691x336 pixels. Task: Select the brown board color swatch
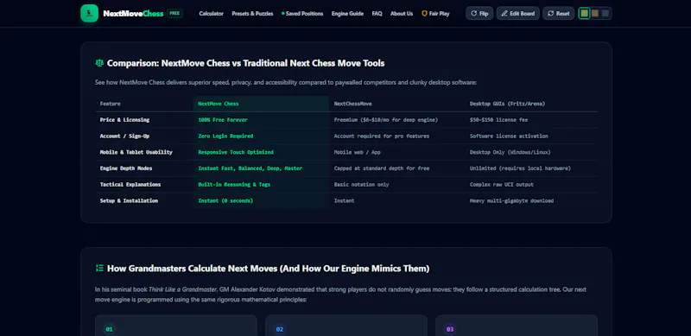[x=595, y=13]
